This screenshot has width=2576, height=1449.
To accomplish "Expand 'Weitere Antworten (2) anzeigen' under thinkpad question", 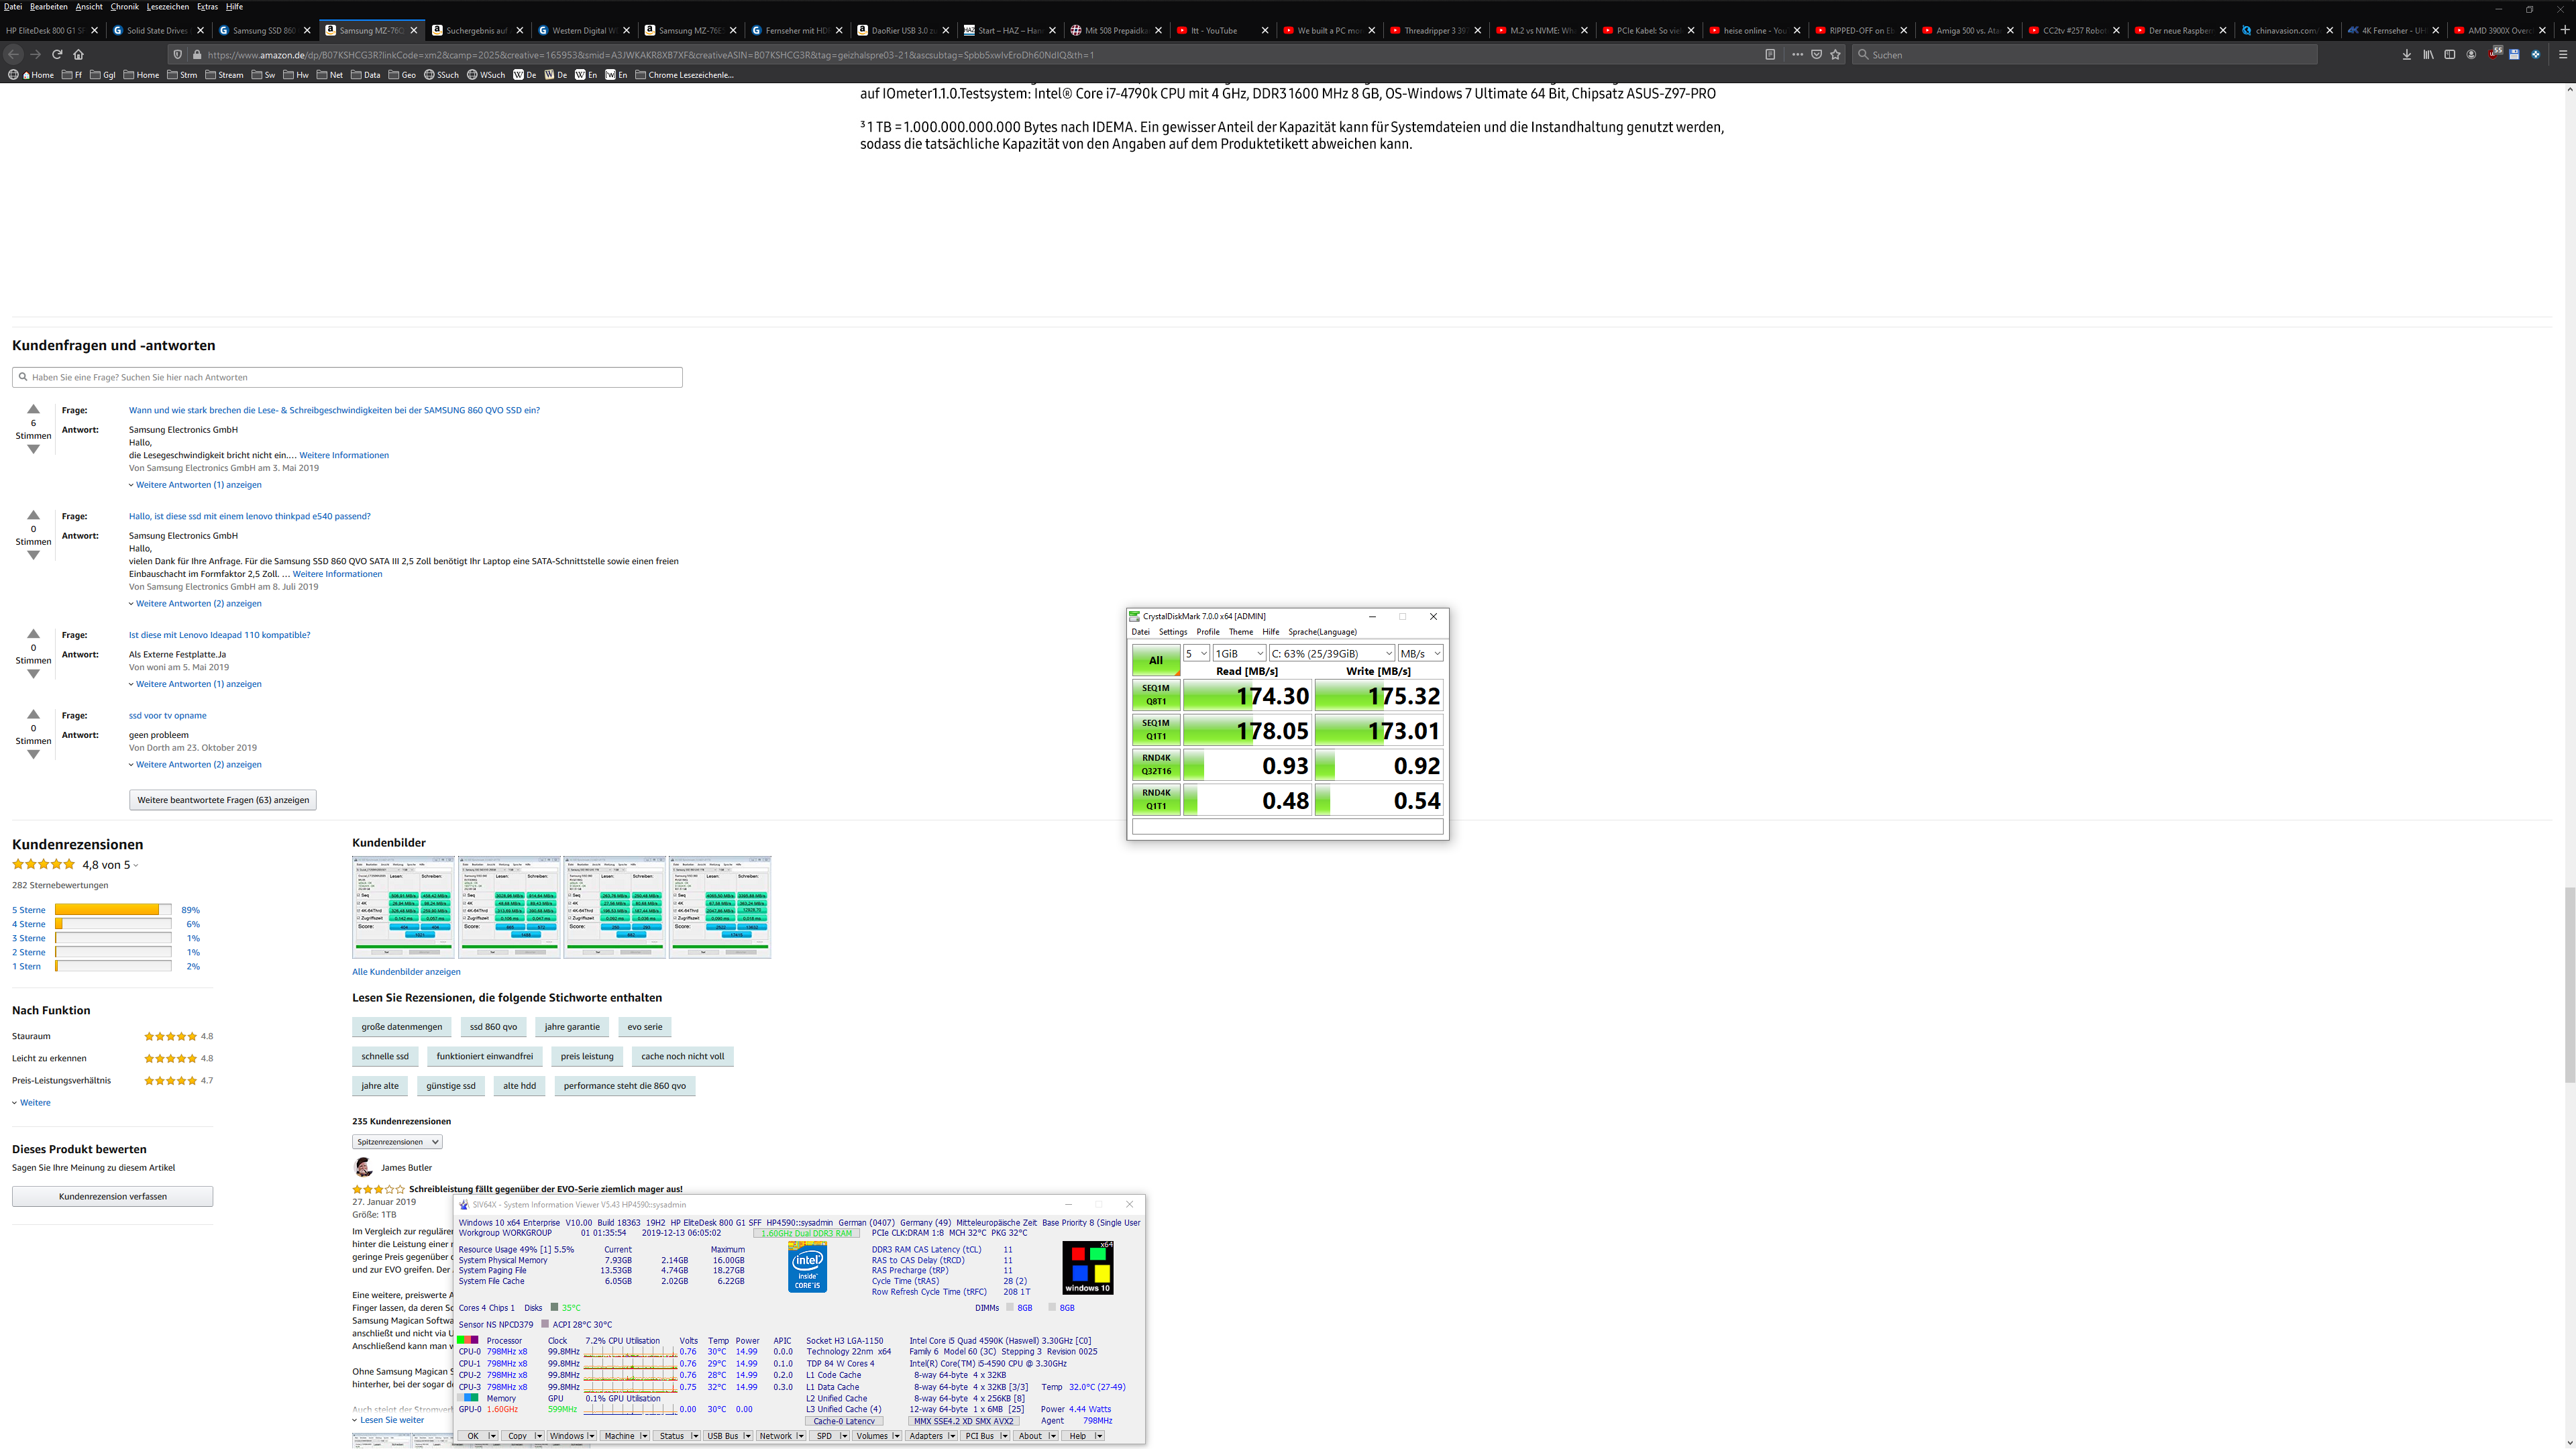I will 198,604.
